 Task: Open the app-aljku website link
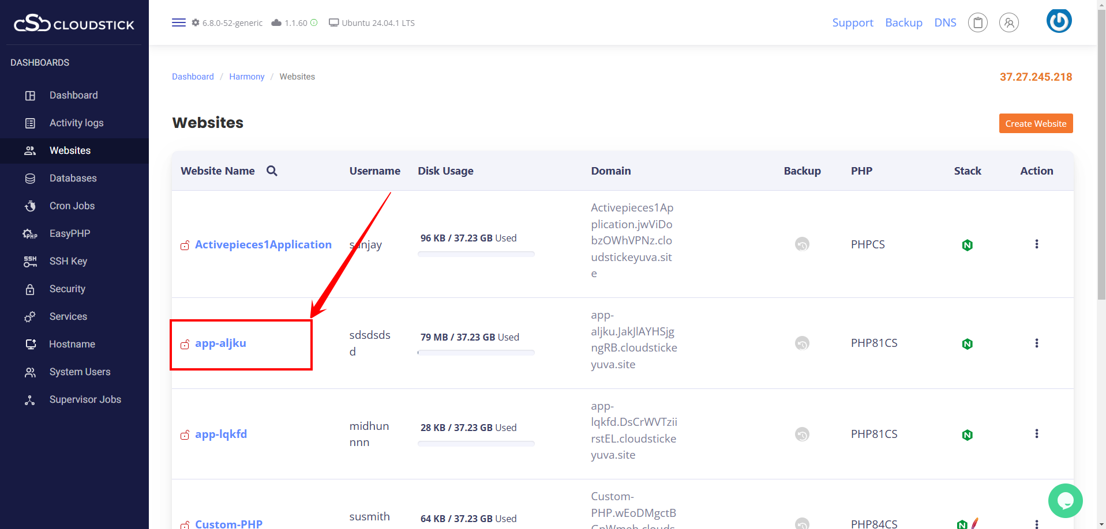(x=220, y=343)
